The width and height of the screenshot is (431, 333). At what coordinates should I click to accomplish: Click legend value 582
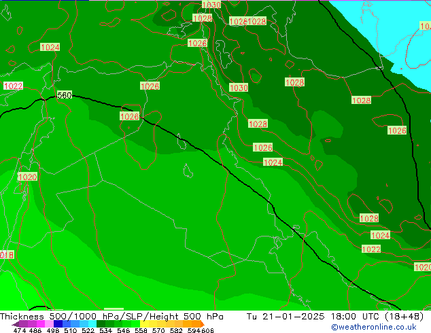176,330
